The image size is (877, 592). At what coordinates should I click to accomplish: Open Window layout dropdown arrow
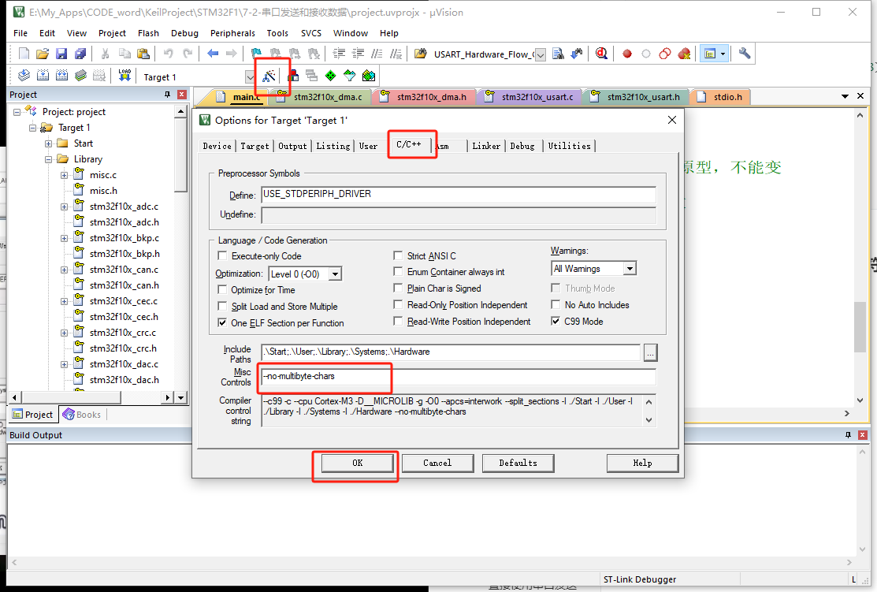click(723, 54)
